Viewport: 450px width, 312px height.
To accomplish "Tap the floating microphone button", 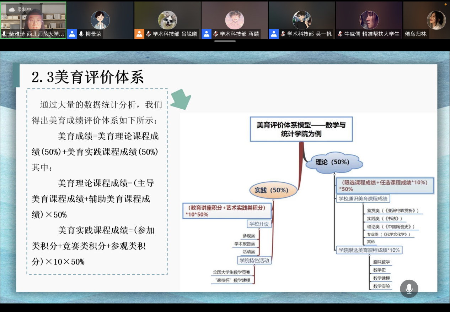I will click(409, 289).
